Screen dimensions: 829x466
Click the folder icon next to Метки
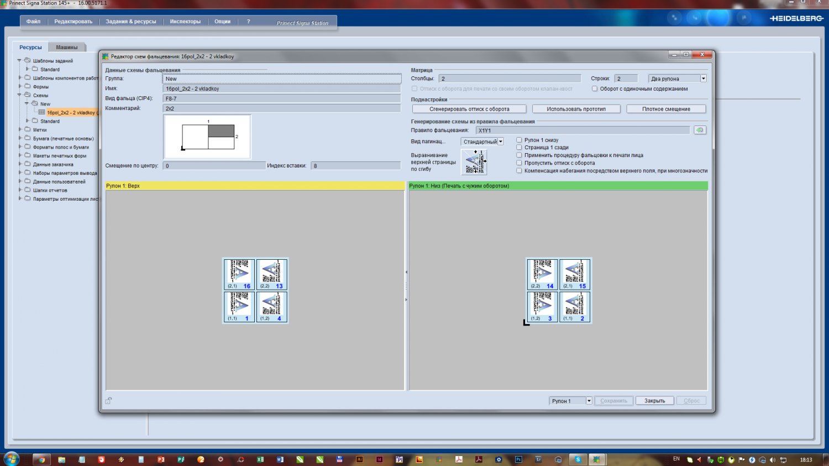[28, 130]
